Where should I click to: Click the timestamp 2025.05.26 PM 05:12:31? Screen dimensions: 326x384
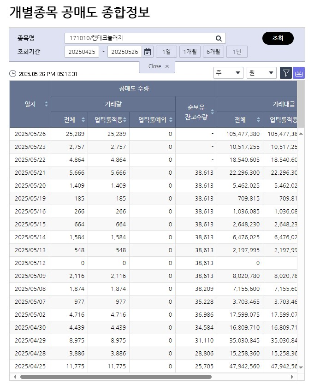click(48, 74)
